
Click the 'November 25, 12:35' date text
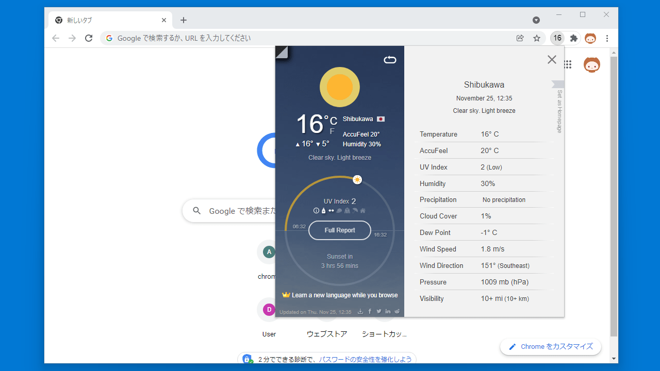(x=484, y=98)
